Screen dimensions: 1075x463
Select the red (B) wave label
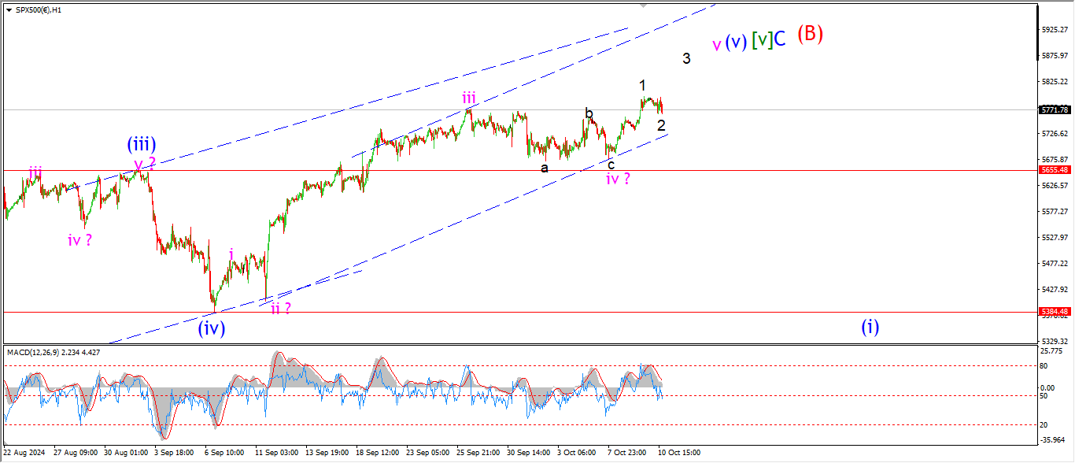811,34
